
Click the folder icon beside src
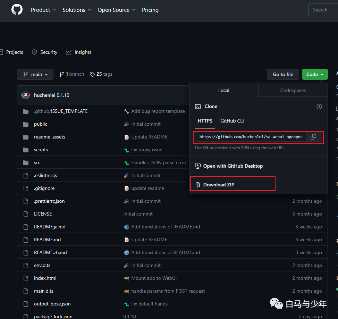(x=26, y=163)
